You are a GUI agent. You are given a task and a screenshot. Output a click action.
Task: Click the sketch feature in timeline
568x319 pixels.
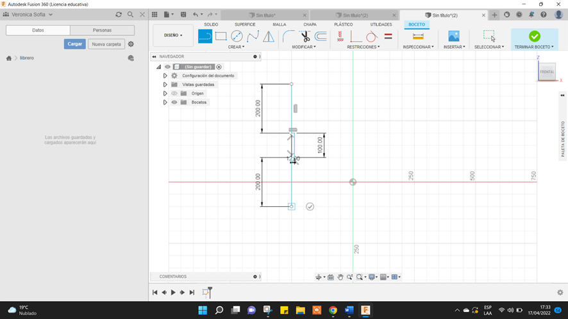[206, 293]
